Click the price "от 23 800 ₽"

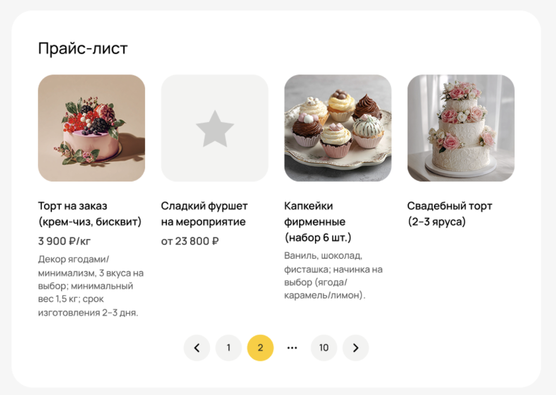point(190,241)
